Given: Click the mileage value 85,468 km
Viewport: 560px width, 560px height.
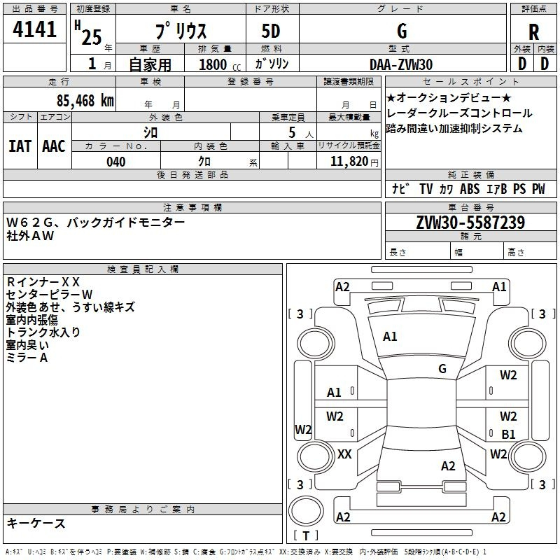Looking at the screenshot, I should click(x=85, y=100).
